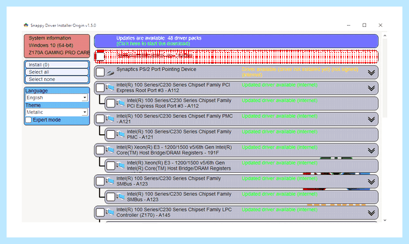
Task: Click the scrollbar down arrow
Action: pyautogui.click(x=385, y=220)
